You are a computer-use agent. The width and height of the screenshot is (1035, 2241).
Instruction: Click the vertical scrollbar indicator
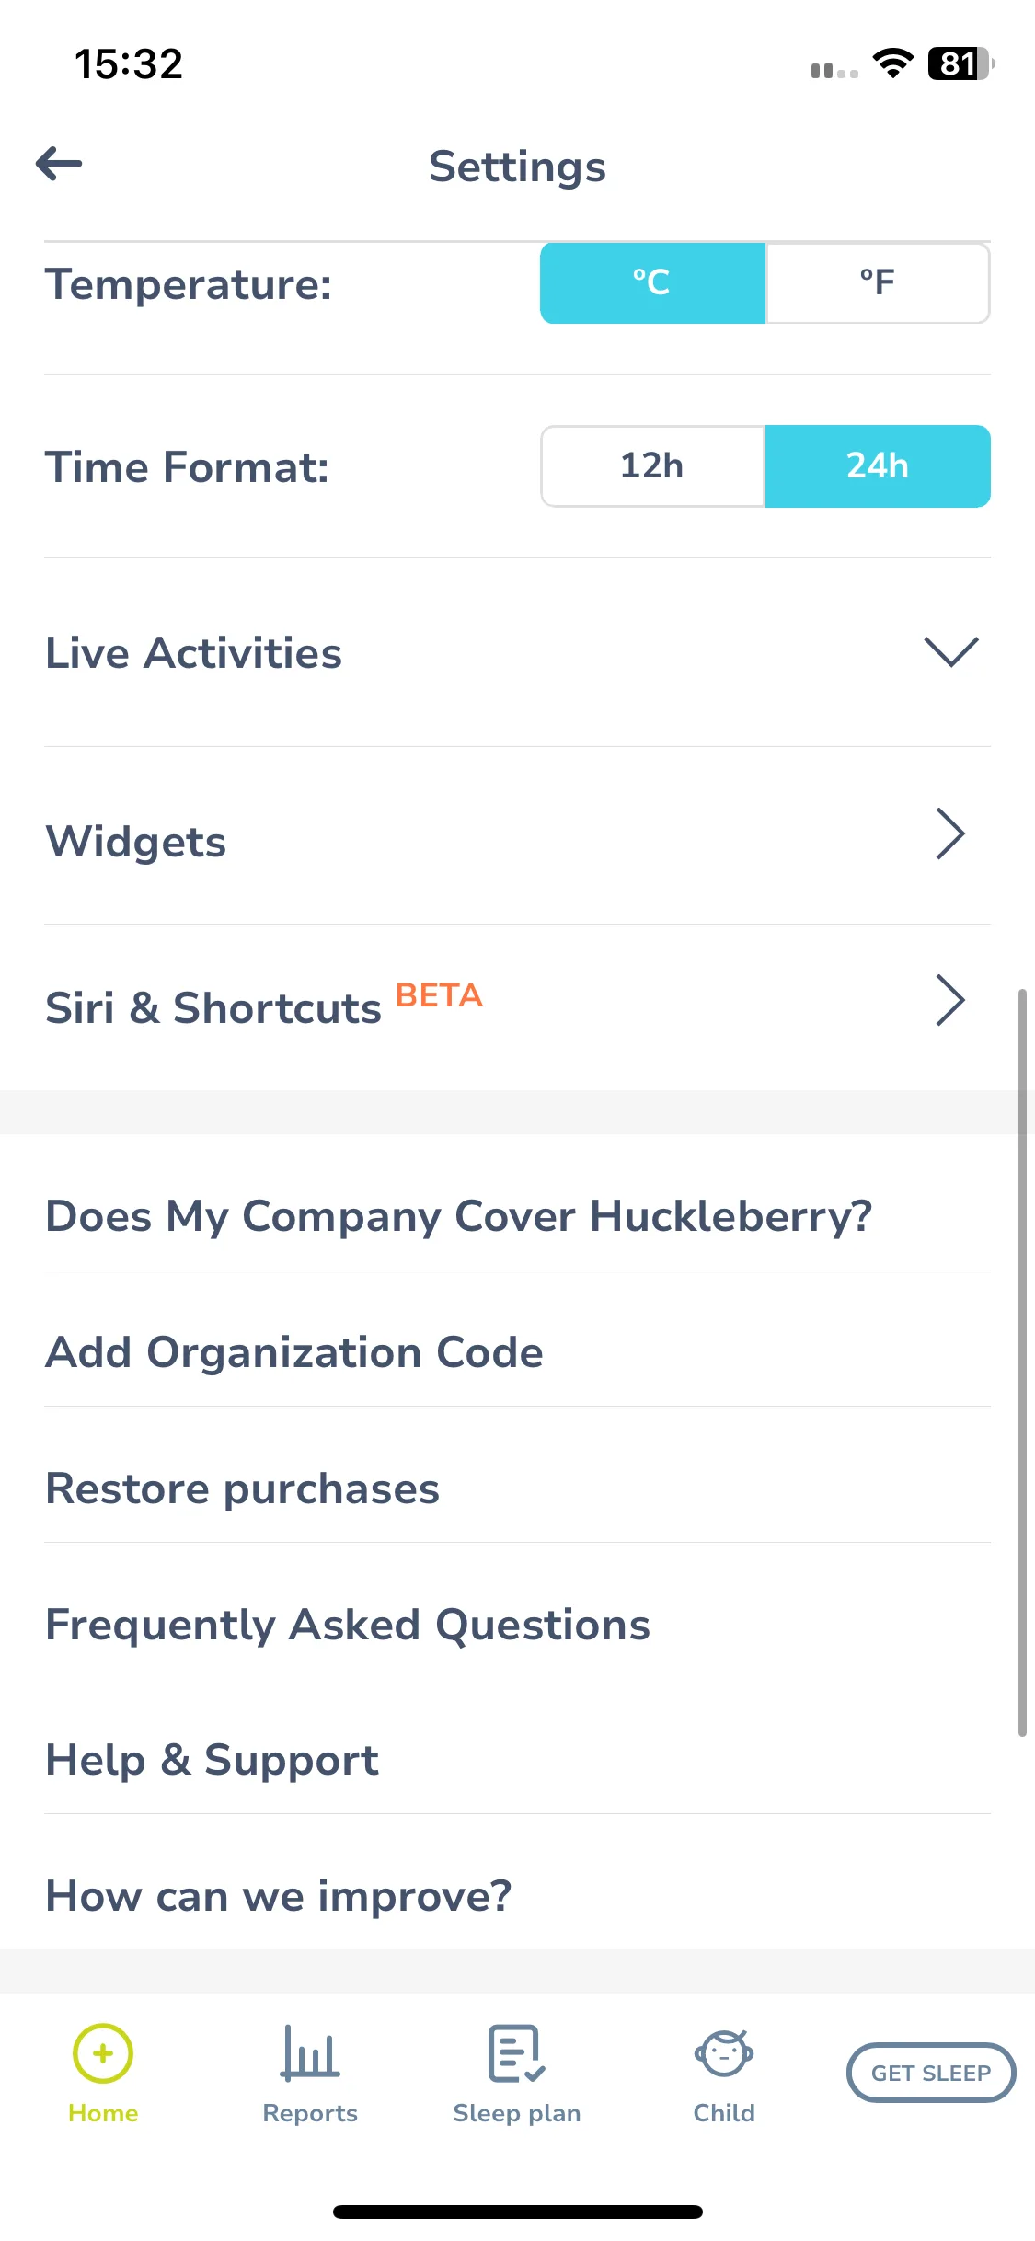pos(1022,1362)
